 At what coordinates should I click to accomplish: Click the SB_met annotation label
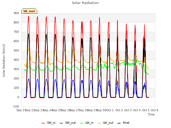(29, 11)
